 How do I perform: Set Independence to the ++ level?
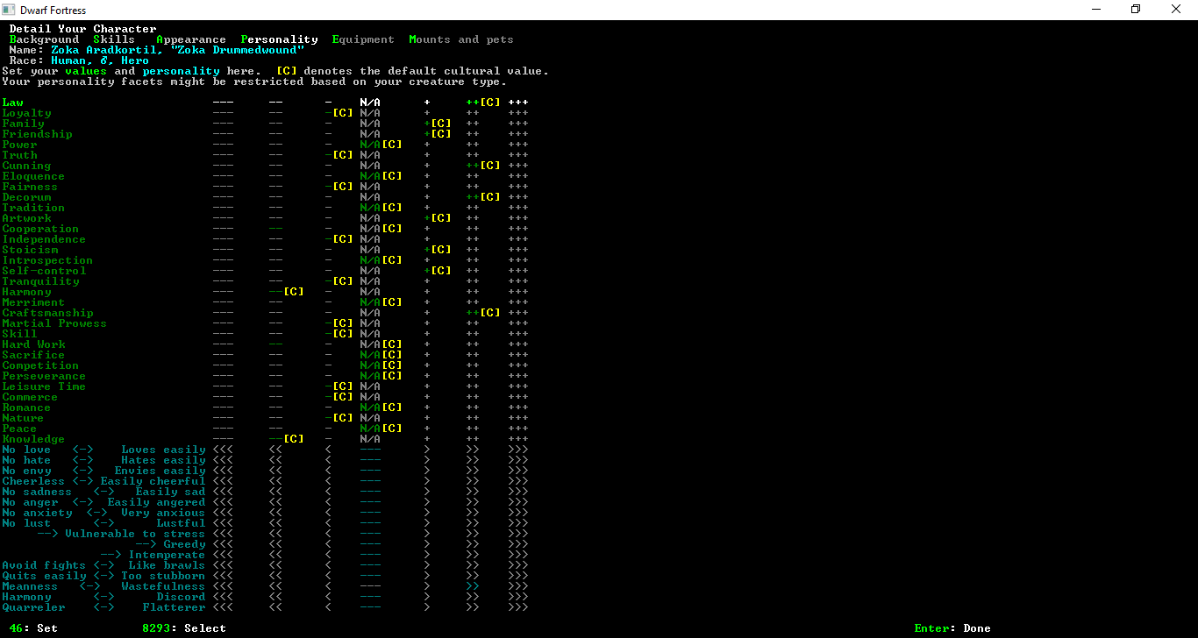[x=472, y=239]
